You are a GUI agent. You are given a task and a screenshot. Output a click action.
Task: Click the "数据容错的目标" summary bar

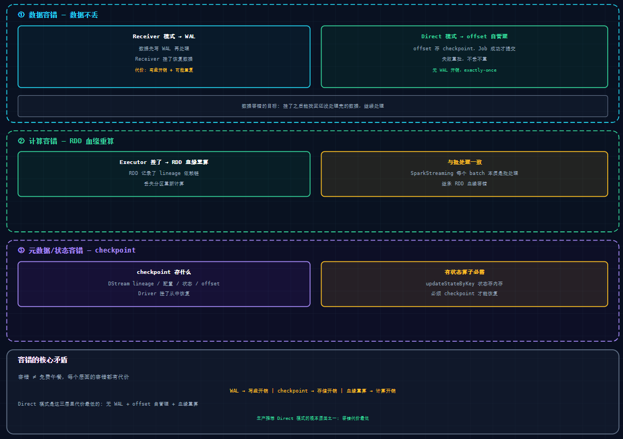(313, 106)
